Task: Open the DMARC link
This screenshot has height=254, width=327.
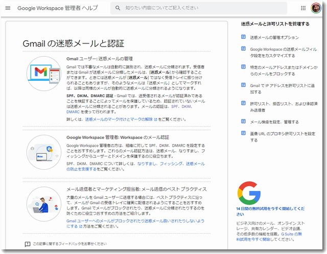Action: click(x=73, y=112)
